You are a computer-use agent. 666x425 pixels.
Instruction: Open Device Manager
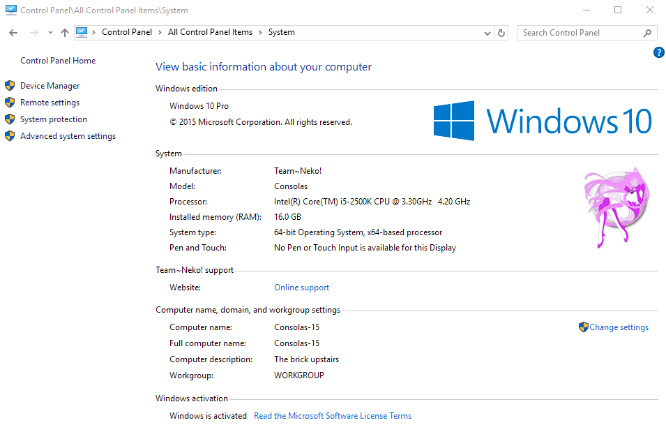point(50,86)
